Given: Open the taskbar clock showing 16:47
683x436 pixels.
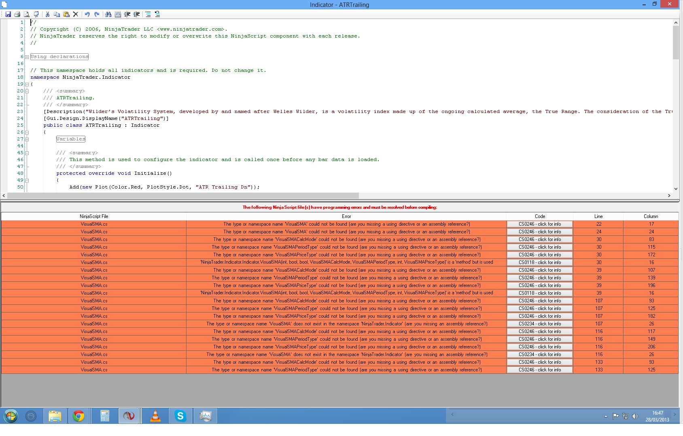Looking at the screenshot, I should [657, 416].
